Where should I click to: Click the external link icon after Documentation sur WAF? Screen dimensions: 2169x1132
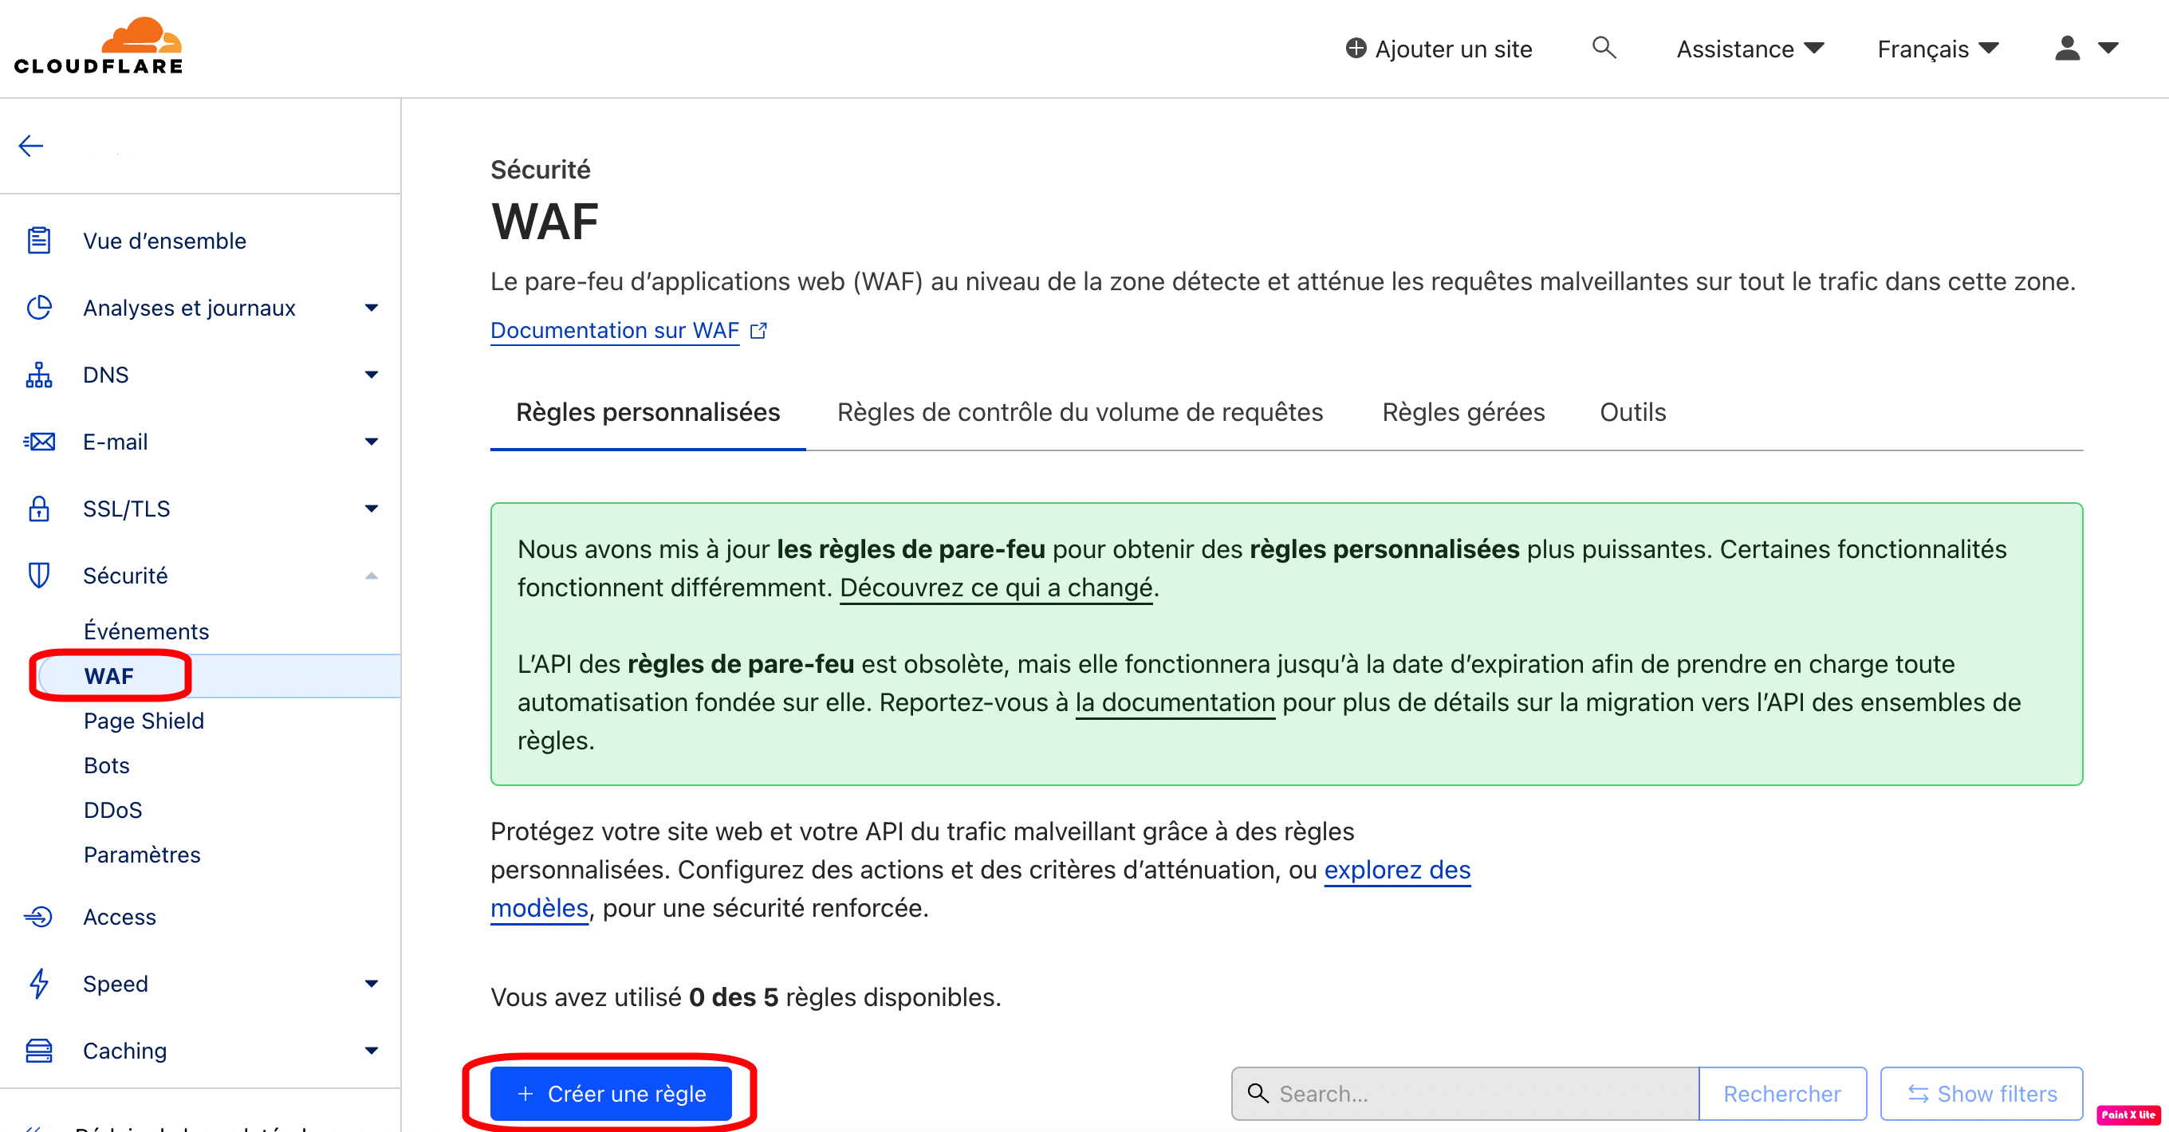(x=758, y=331)
